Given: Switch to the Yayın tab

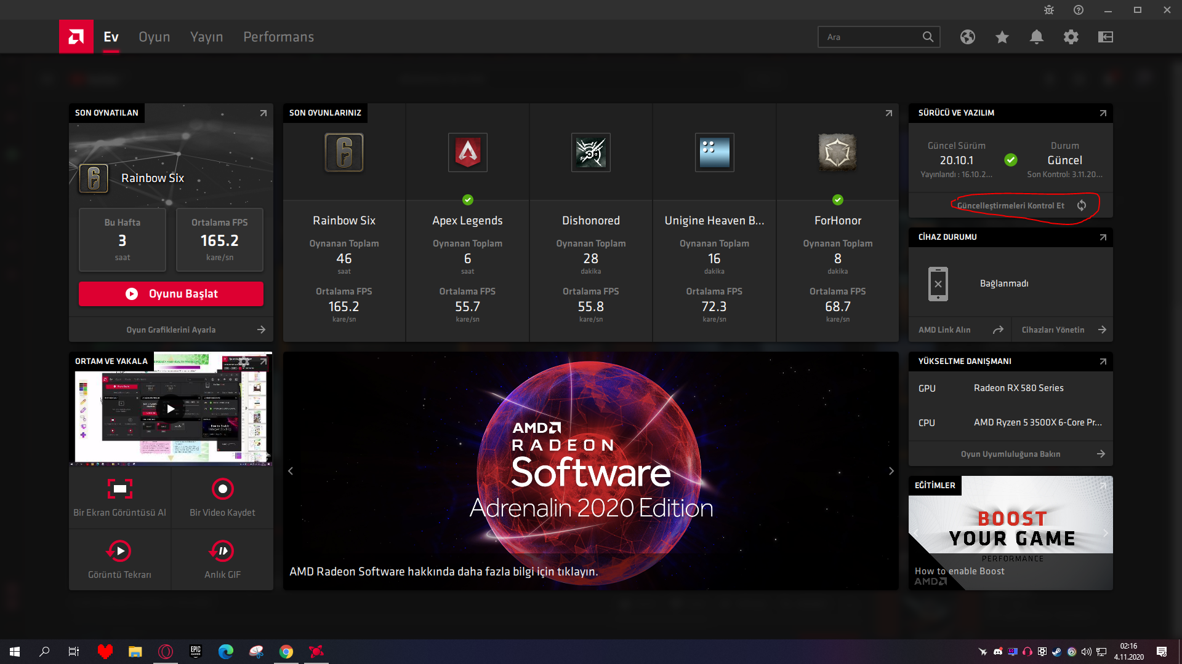Looking at the screenshot, I should 207,37.
